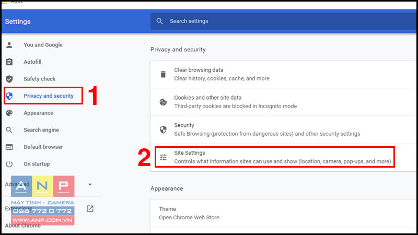Image resolution: width=418 pixels, height=235 pixels.
Task: Open Search engine settings
Action: coord(41,130)
